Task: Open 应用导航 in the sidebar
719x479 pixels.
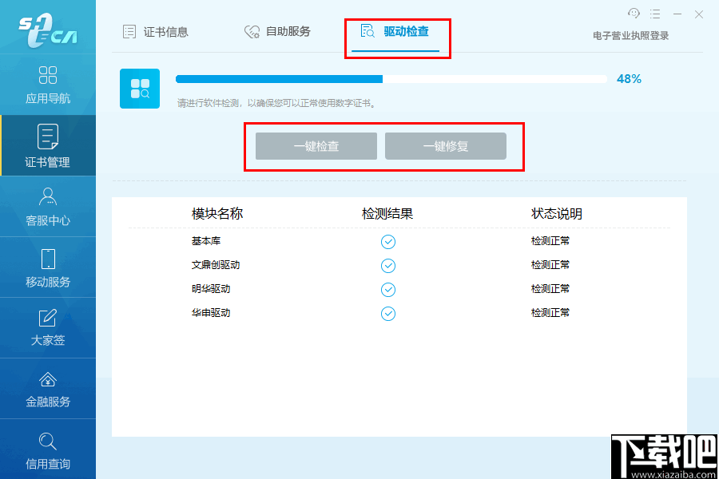Action: click(48, 85)
